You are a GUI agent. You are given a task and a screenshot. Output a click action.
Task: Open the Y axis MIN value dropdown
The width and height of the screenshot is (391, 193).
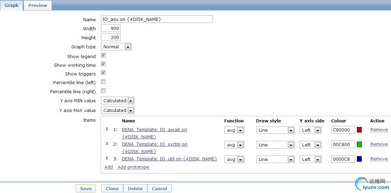pos(118,100)
